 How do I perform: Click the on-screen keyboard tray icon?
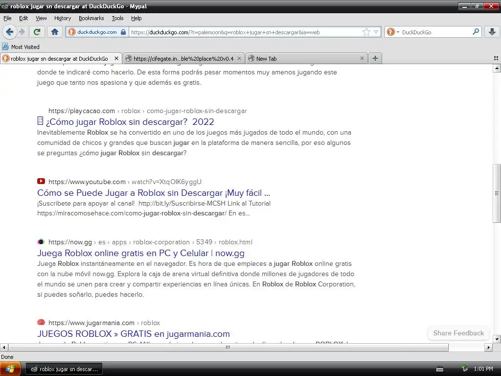coord(440,369)
